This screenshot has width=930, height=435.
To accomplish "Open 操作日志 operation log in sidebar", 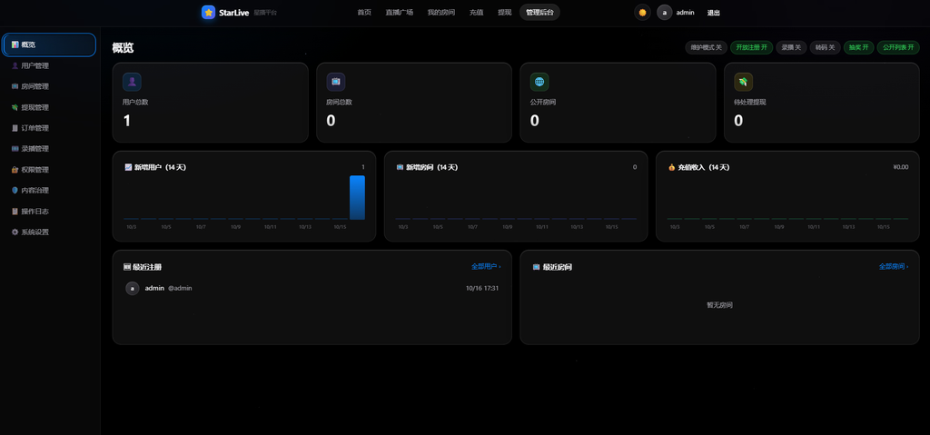I will point(49,212).
